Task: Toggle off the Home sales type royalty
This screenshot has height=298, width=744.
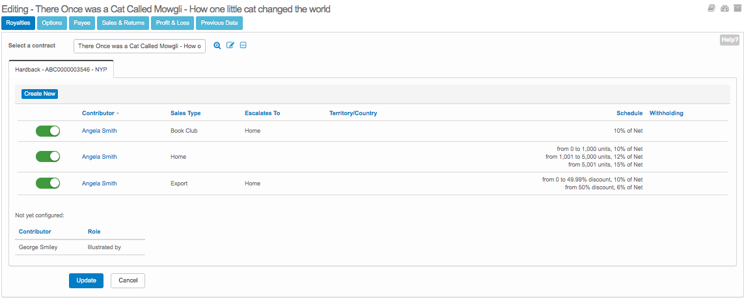Action: [x=48, y=157]
